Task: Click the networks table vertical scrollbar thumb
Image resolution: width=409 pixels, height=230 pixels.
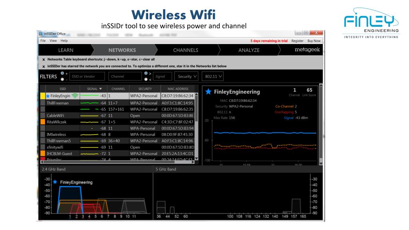Action: coord(197,109)
